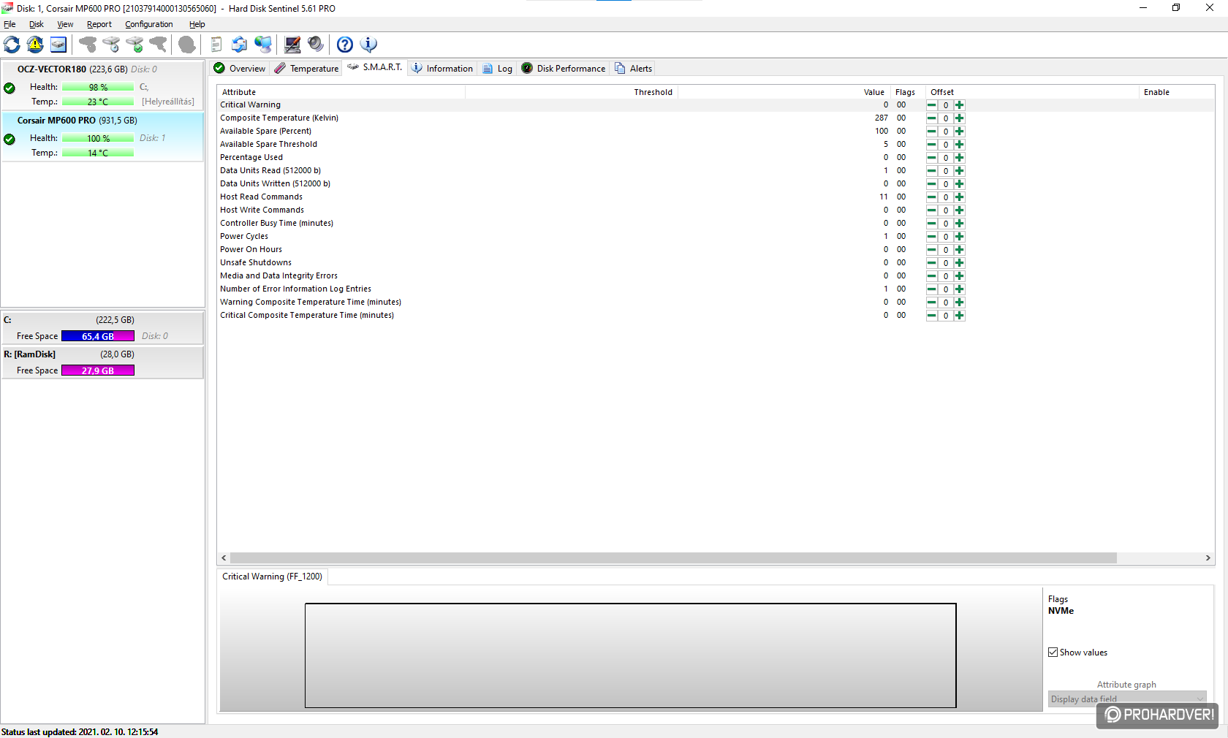Select the Critical Warning (FF_1200) graph tab
The image size is (1228, 738).
(x=273, y=577)
